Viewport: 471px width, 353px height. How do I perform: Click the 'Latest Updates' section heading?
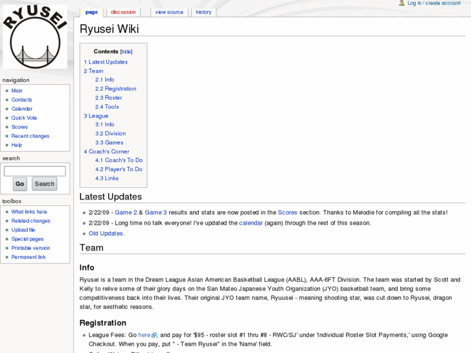pos(111,196)
